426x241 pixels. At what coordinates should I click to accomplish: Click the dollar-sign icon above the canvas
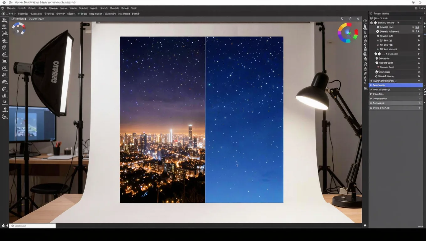click(342, 19)
